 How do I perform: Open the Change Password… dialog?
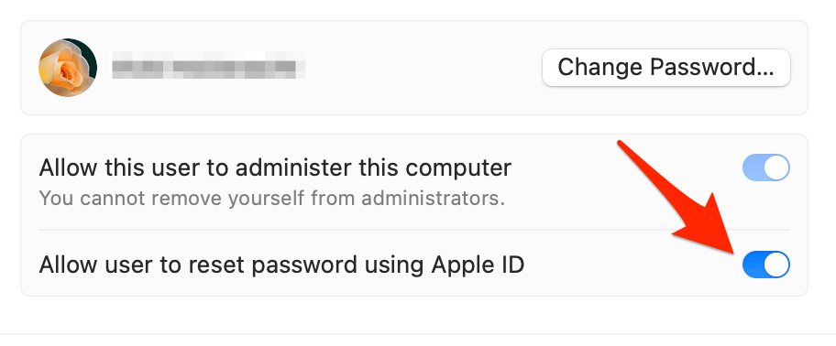(x=665, y=68)
